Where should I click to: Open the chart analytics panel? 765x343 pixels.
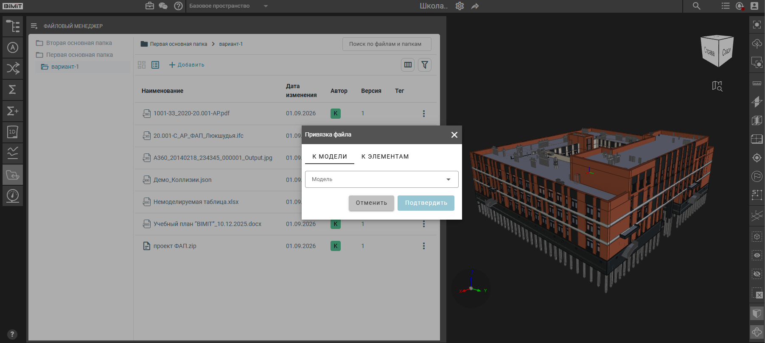click(x=13, y=153)
